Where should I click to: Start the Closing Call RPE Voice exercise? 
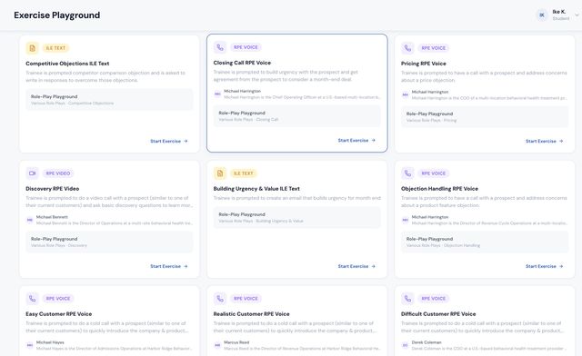click(x=356, y=141)
